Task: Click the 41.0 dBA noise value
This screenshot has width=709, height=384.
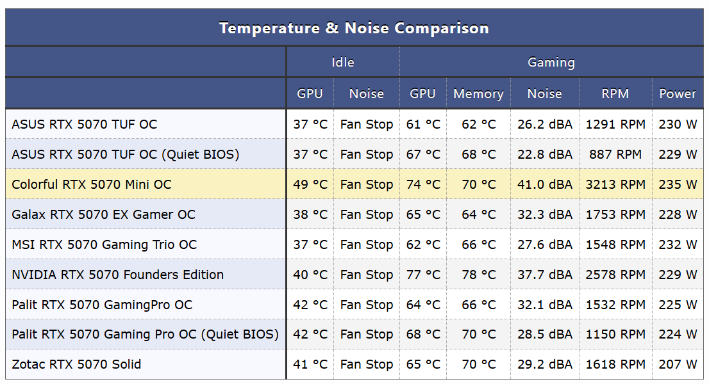Action: 544,184
